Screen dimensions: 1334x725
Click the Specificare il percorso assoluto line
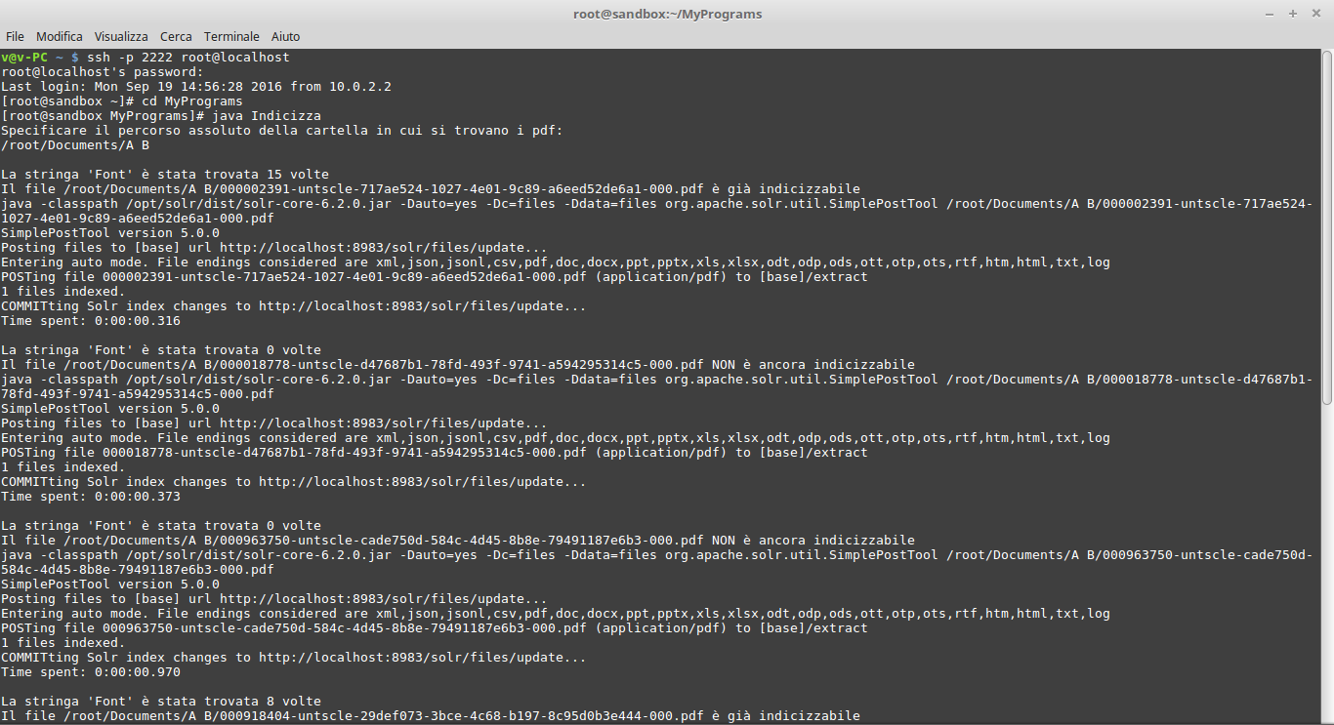pos(282,131)
